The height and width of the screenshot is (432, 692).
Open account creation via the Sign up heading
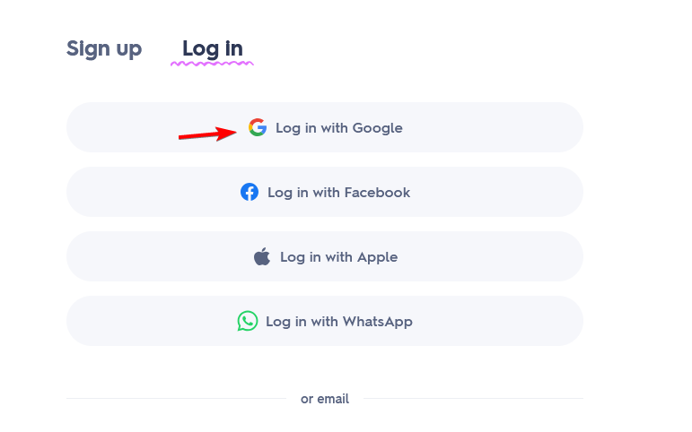click(x=104, y=48)
